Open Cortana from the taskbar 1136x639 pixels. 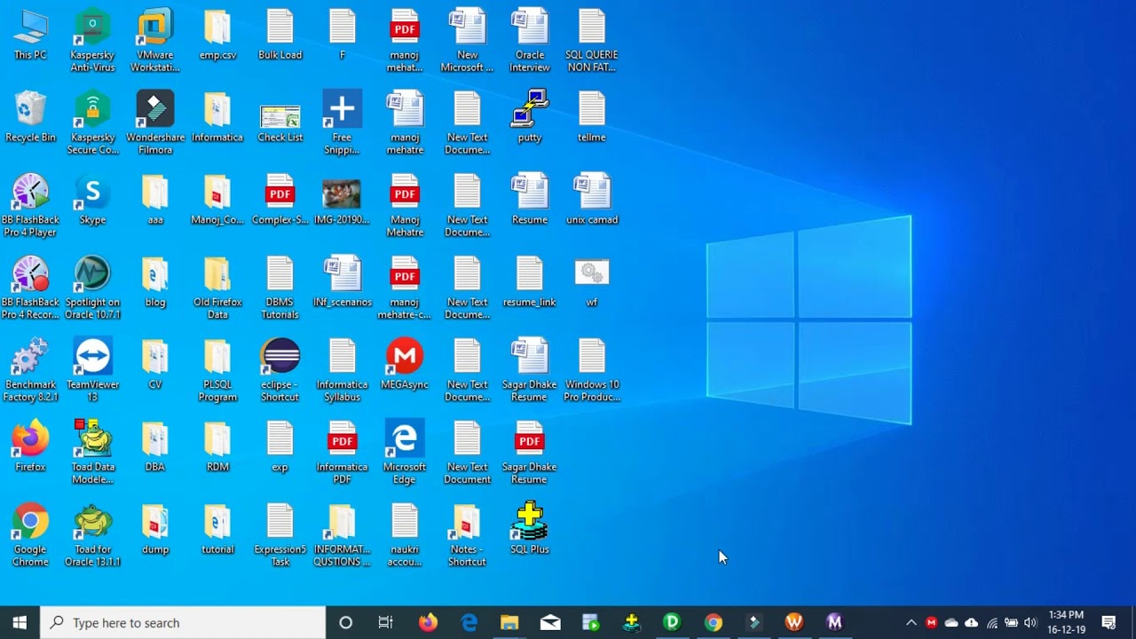click(345, 622)
